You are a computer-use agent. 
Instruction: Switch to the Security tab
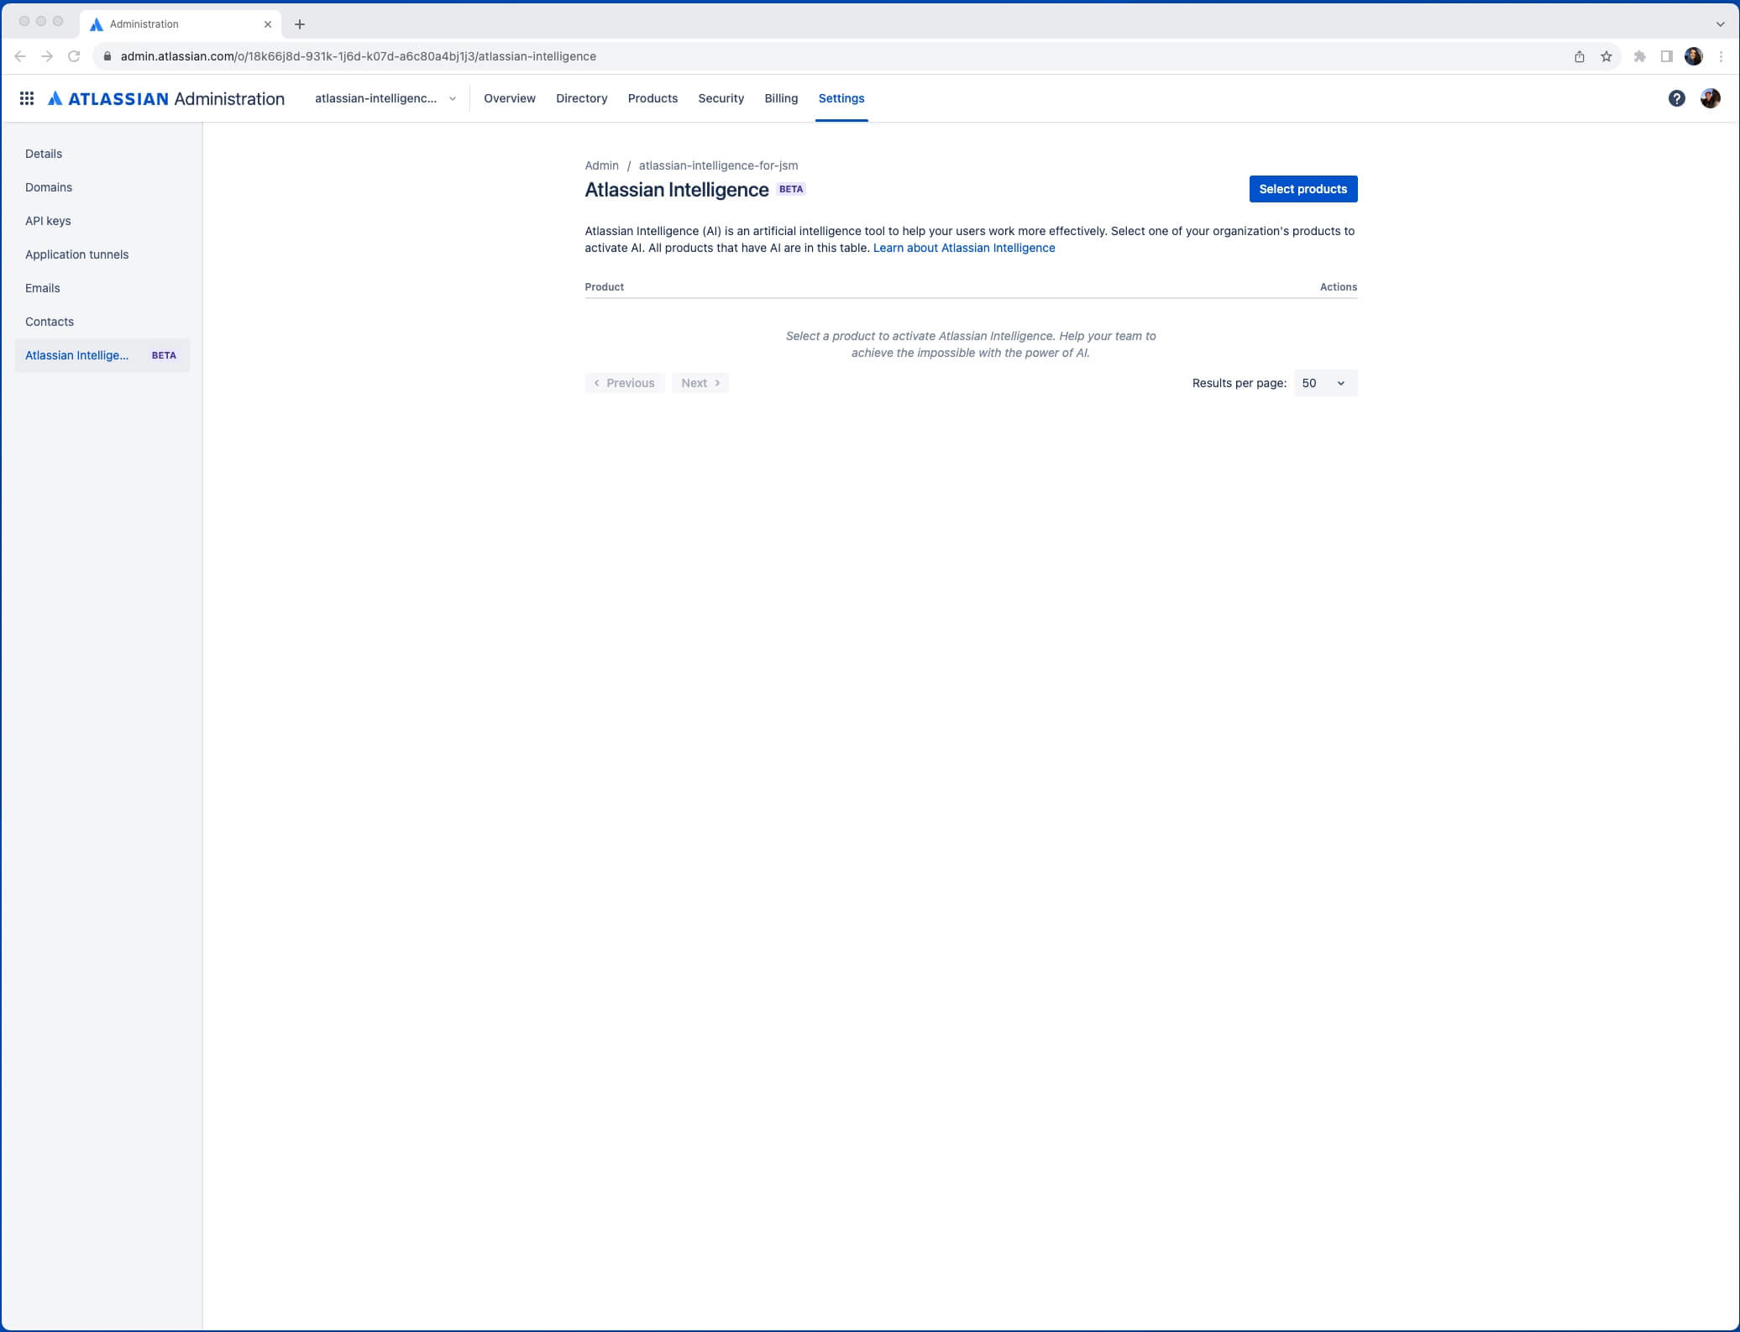point(721,98)
